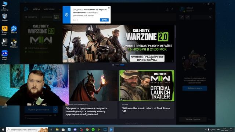Image resolution: width=235 pixels, height=132 pixels.
Task: Open Microsoft Store from the taskbar
Action: click(x=63, y=129)
